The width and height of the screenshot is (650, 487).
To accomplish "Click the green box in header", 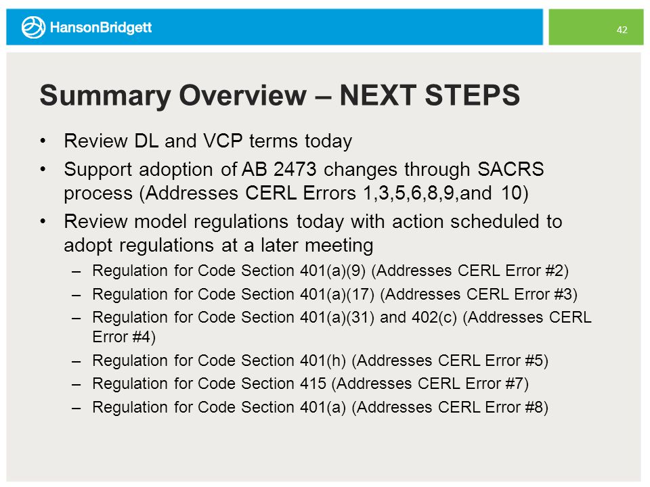I will click(596, 27).
